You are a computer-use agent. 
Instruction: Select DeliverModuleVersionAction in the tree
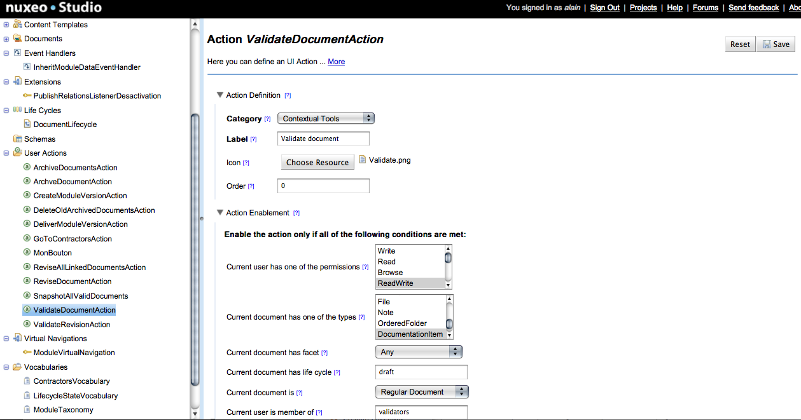(81, 224)
